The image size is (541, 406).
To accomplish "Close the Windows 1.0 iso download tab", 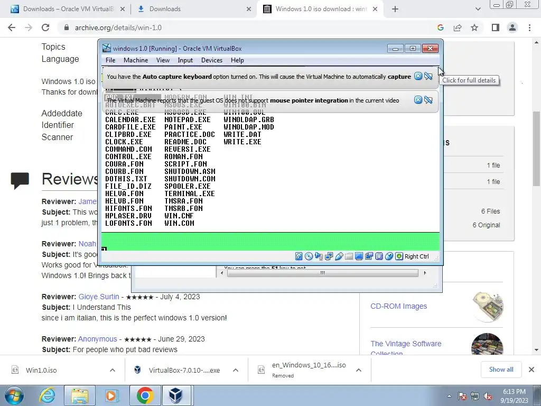I will tap(376, 9).
